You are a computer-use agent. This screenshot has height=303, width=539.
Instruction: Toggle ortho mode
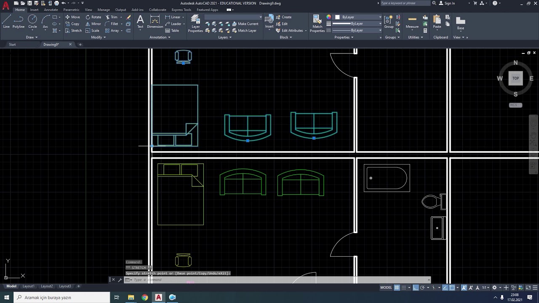click(x=416, y=287)
